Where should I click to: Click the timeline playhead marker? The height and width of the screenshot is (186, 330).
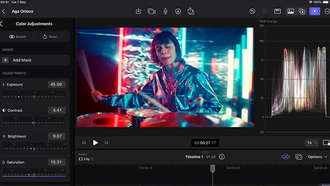(213, 168)
